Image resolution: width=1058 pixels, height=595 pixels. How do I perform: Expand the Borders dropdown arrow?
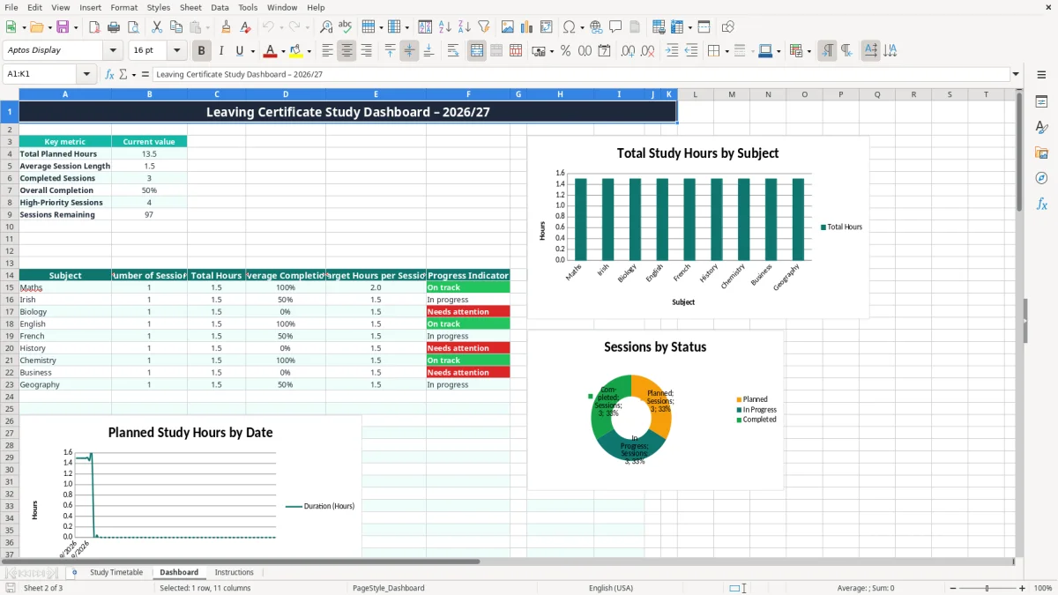pyautogui.click(x=726, y=51)
